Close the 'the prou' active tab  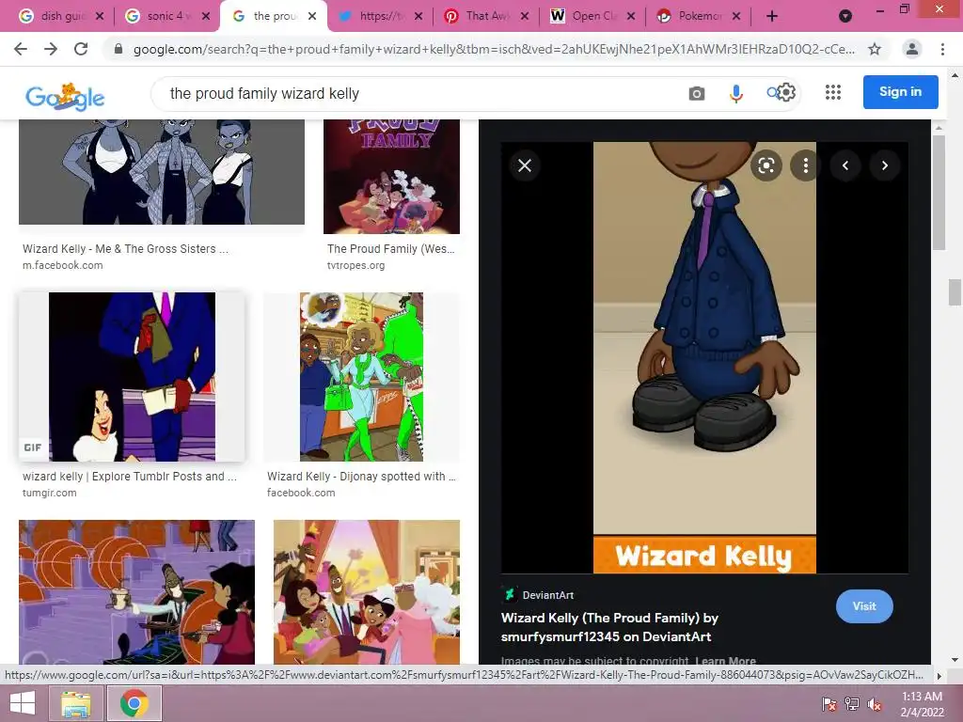click(312, 16)
